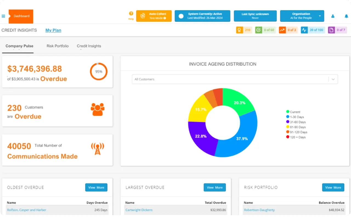Click the All Customers dropdown chevron
This screenshot has height=219, width=351.
tap(333, 79)
